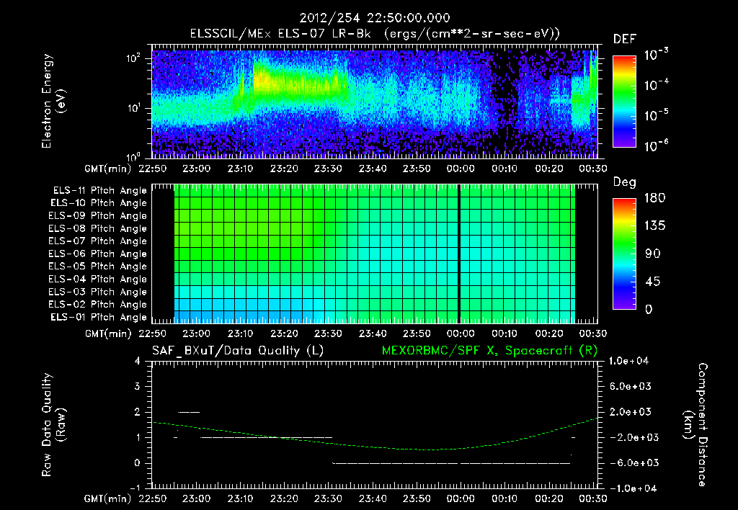Click the DEF spectrogram color bar

pyautogui.click(x=625, y=102)
